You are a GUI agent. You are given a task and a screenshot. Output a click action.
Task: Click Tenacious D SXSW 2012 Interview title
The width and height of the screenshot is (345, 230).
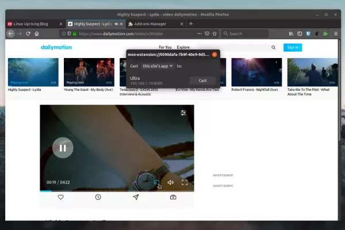click(x=139, y=92)
